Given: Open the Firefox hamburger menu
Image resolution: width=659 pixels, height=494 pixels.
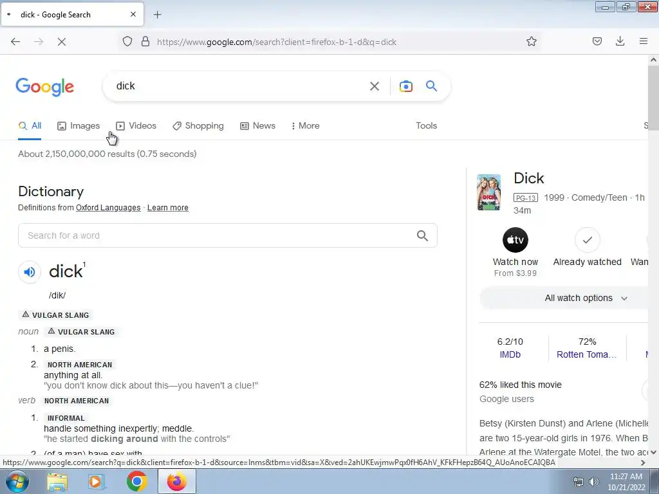Looking at the screenshot, I should click(x=644, y=41).
